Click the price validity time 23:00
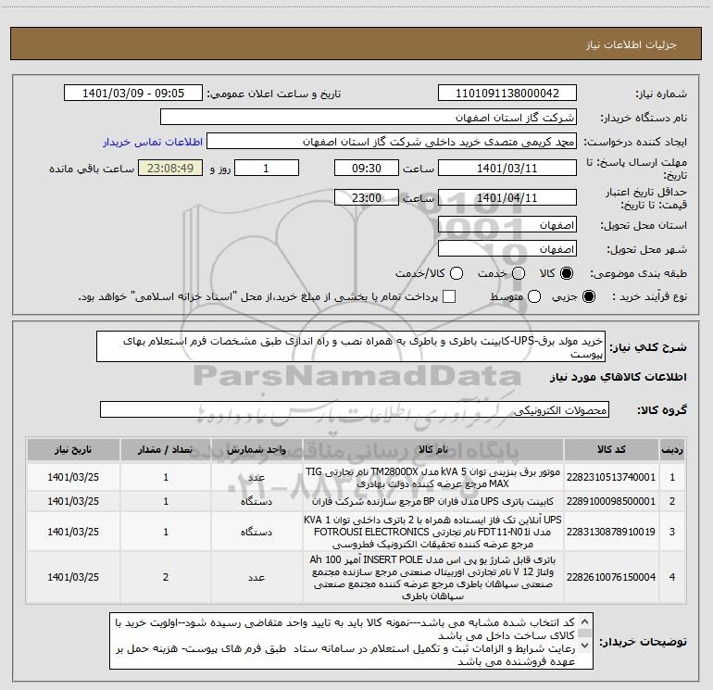 coord(367,198)
